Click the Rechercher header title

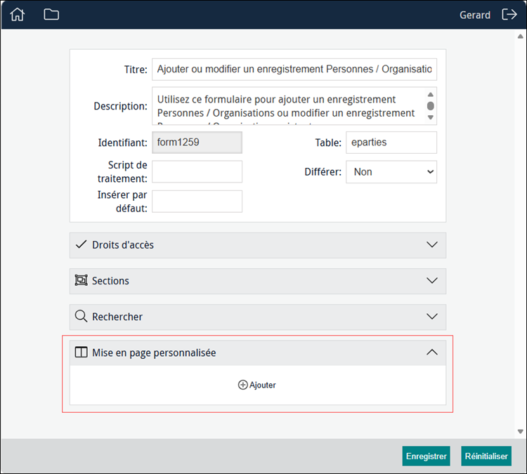tap(117, 317)
